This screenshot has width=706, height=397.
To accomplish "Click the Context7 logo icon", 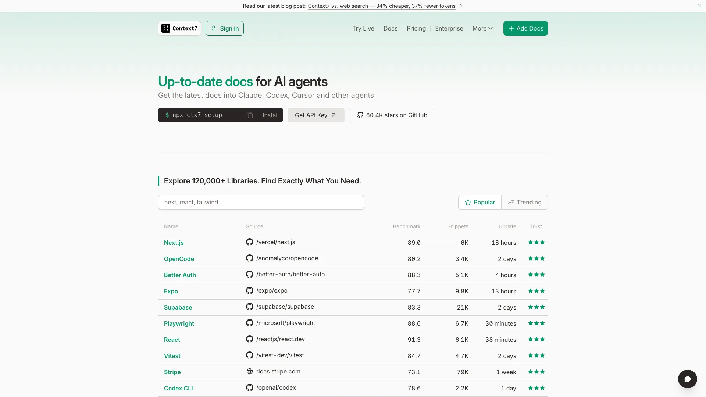I will 166,28.
